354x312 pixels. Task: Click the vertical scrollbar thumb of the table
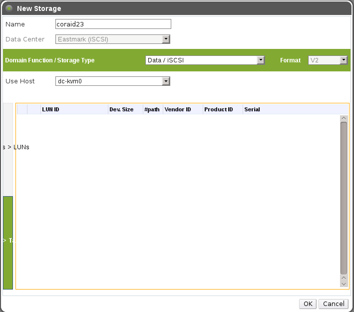tap(344, 197)
